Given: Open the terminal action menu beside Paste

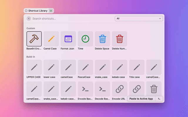Looking at the screenshot, I should [x=159, y=99].
